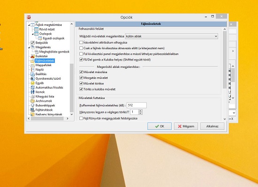Image resolution: width=258 pixels, height=187 pixels.
Task: Uncheck Mozgatás művelet confirmation
Action: click(x=81, y=78)
